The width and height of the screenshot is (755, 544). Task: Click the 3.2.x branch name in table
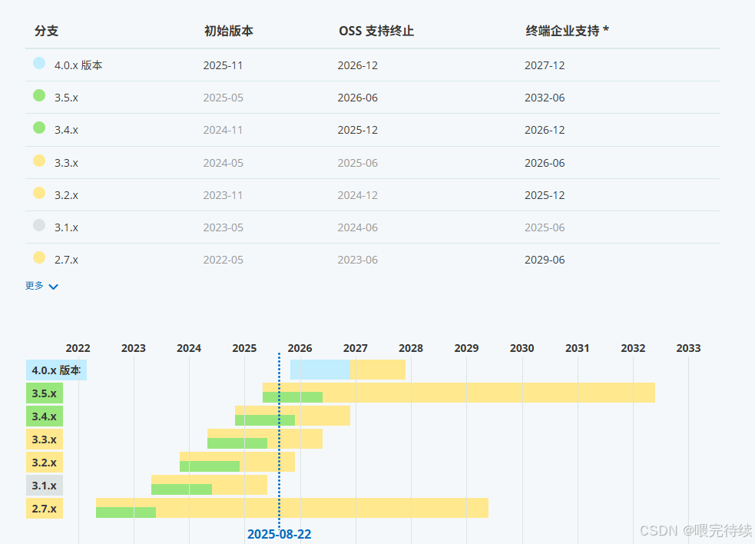pos(66,195)
